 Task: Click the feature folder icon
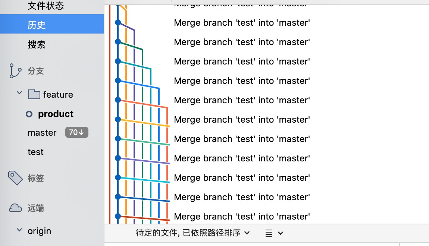click(x=34, y=95)
